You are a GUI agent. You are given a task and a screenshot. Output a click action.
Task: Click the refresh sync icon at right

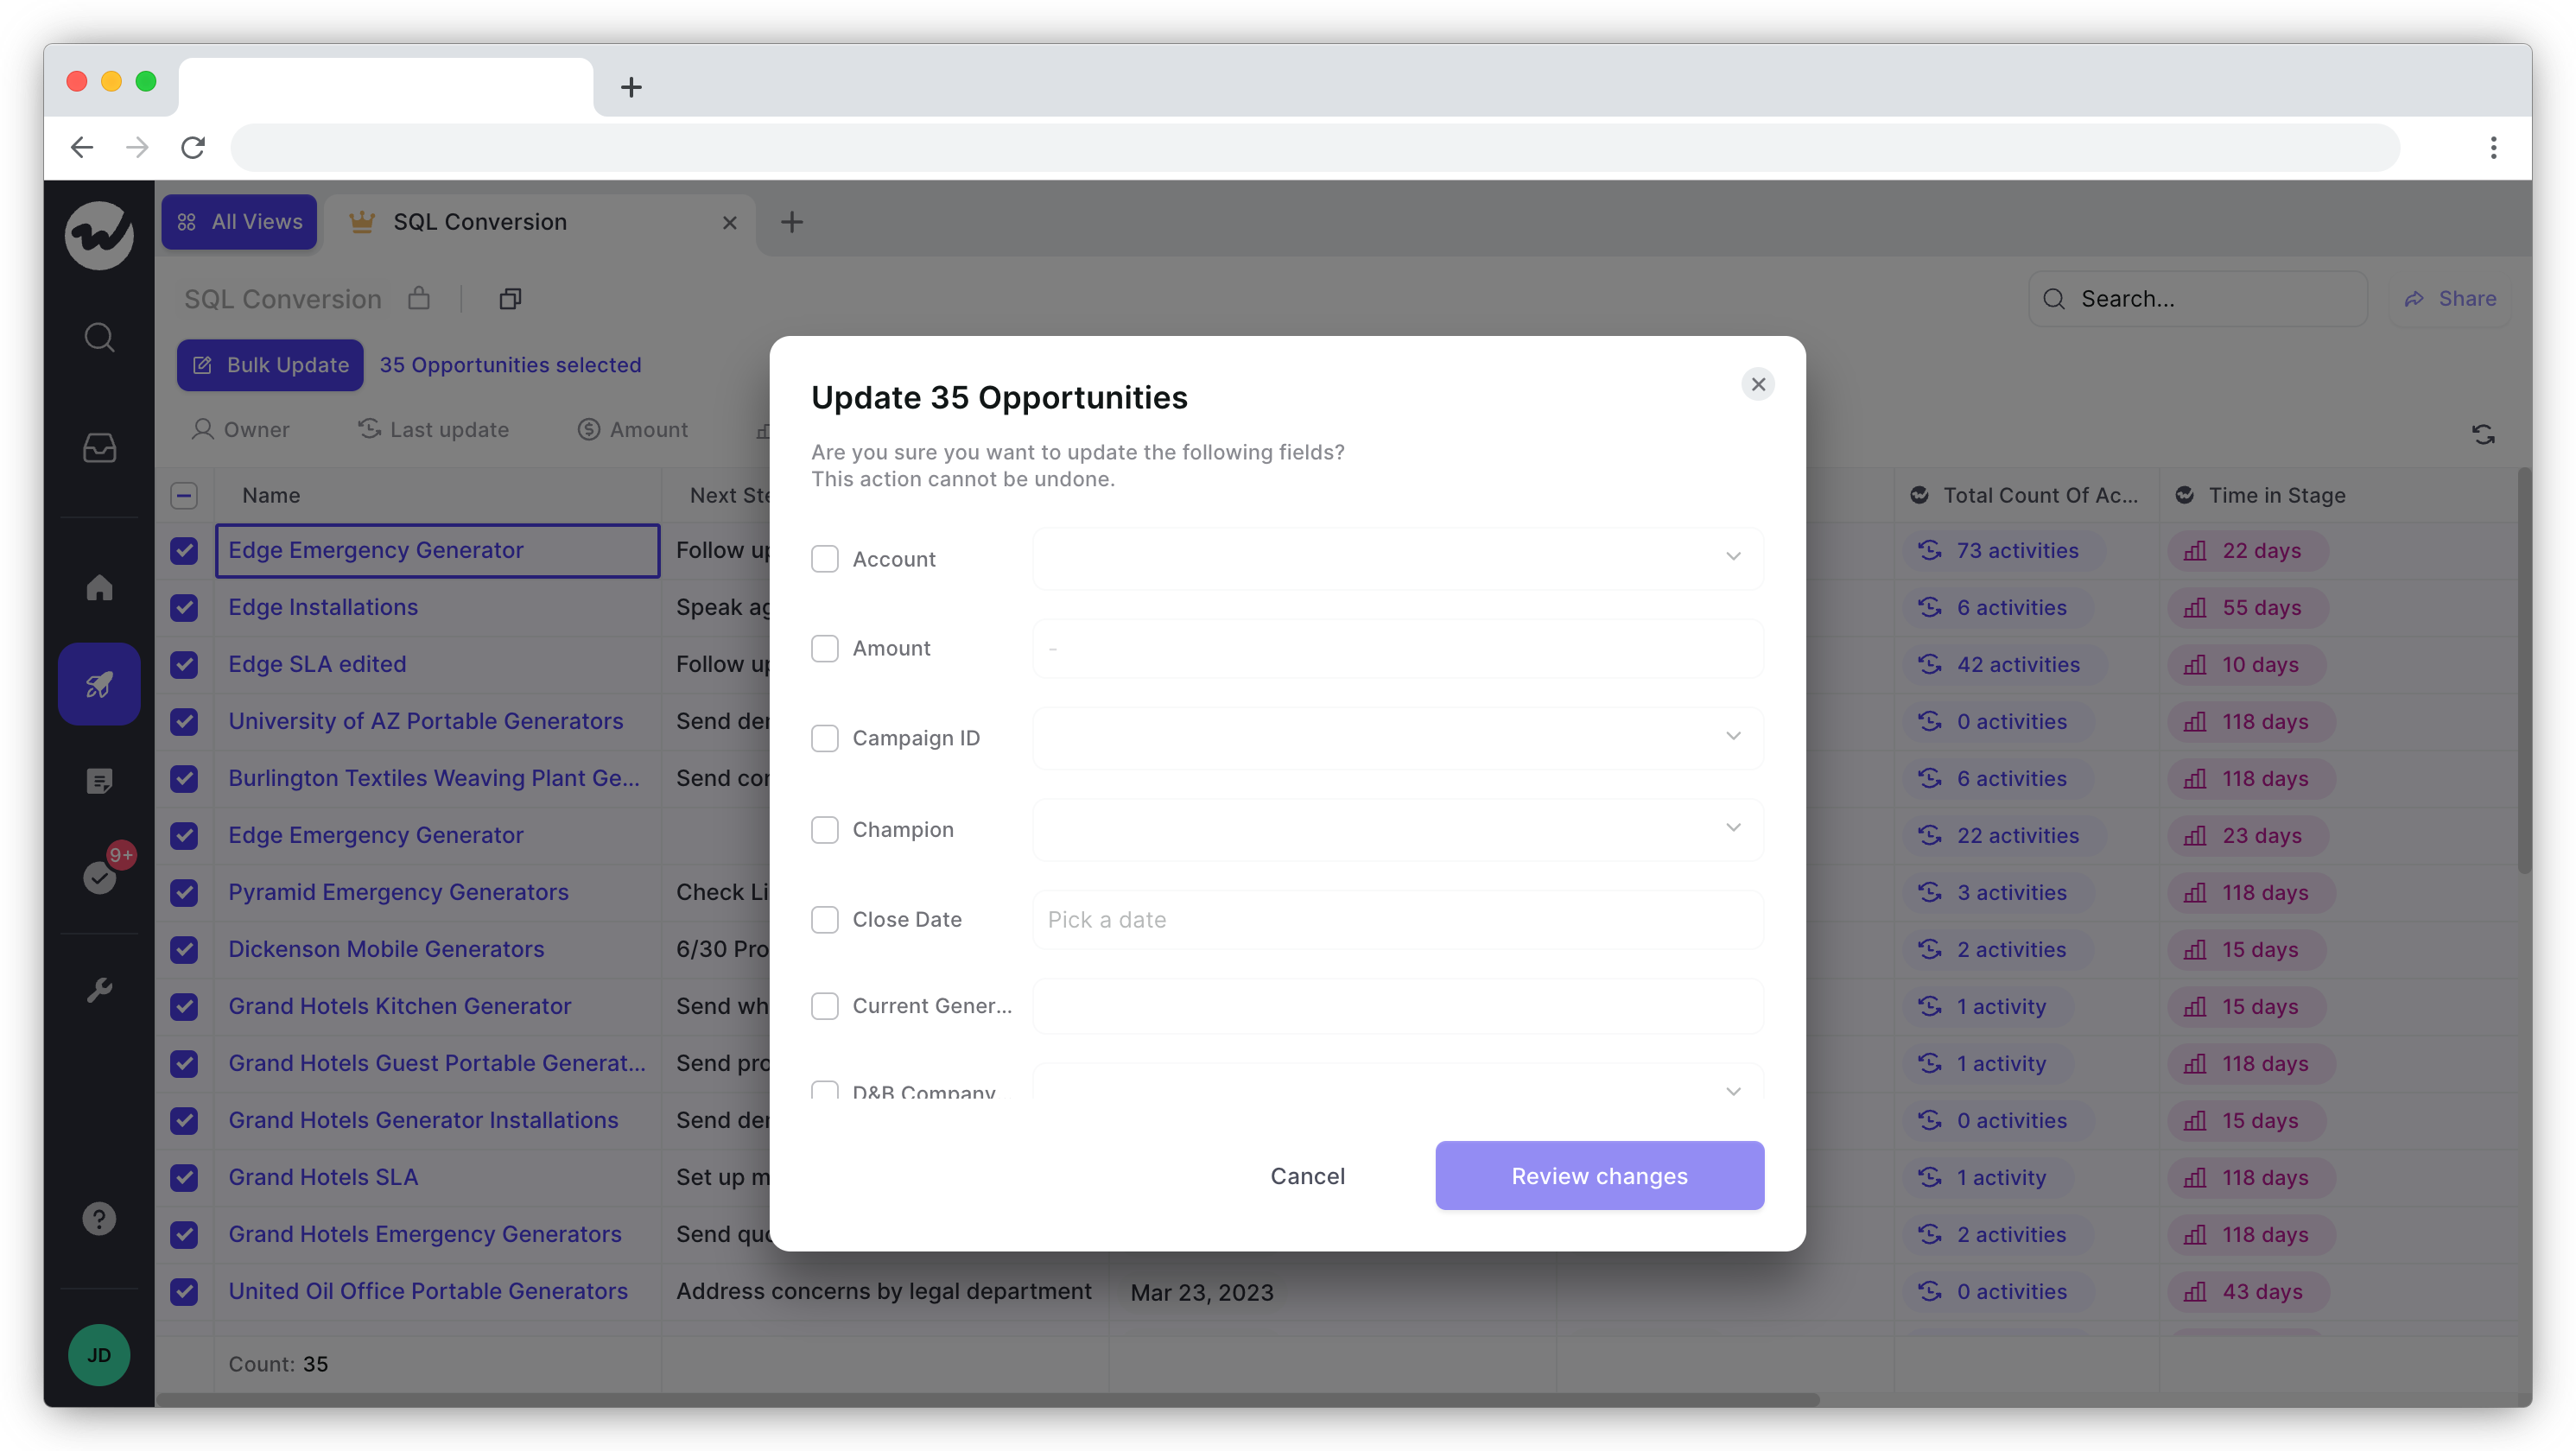click(x=2483, y=434)
